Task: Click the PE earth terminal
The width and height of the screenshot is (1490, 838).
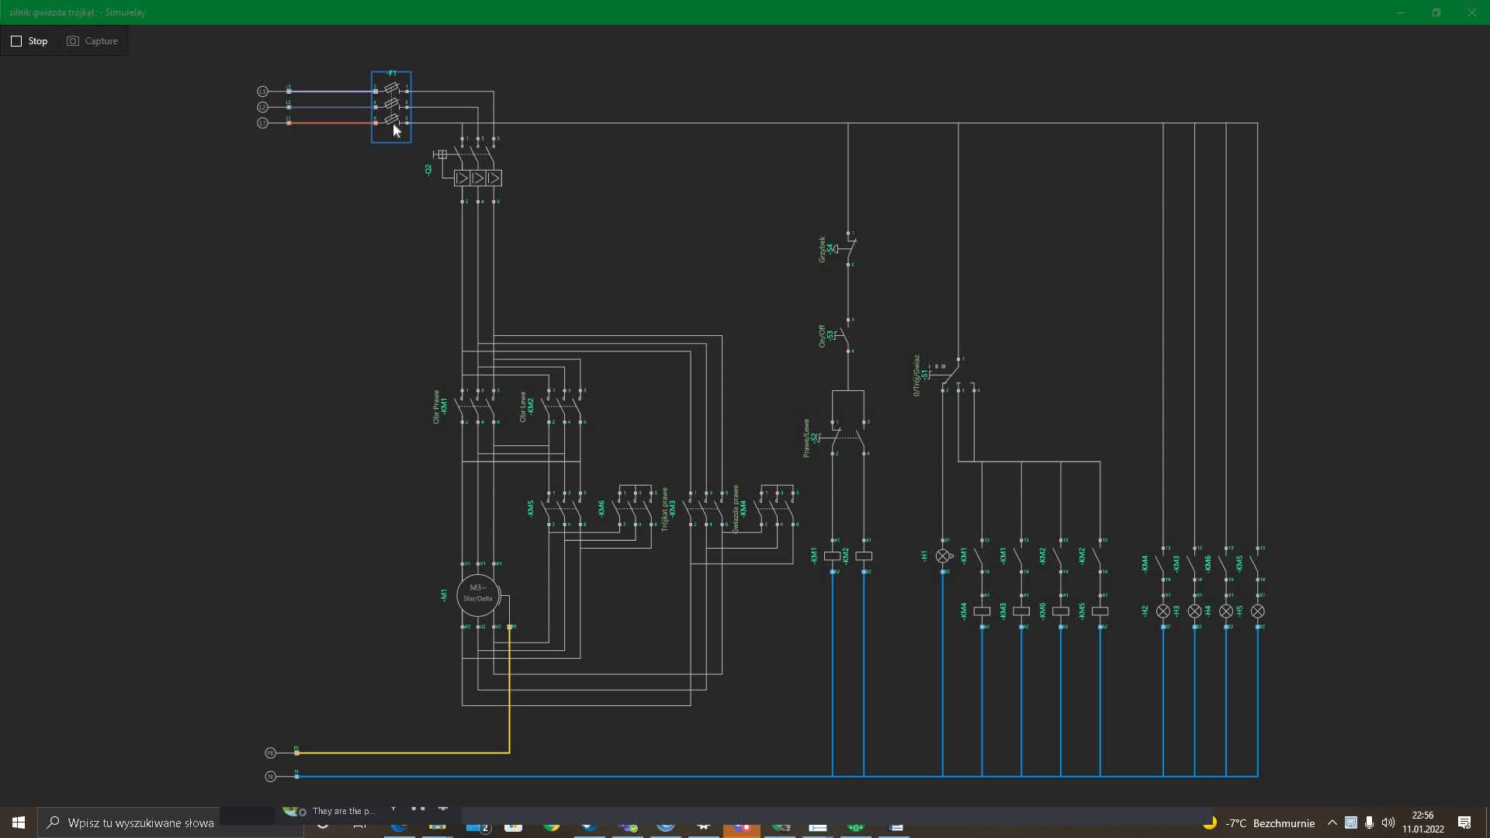Action: point(270,753)
